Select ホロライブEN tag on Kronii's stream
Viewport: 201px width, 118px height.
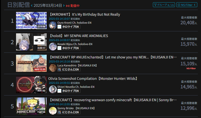(x=69, y=27)
